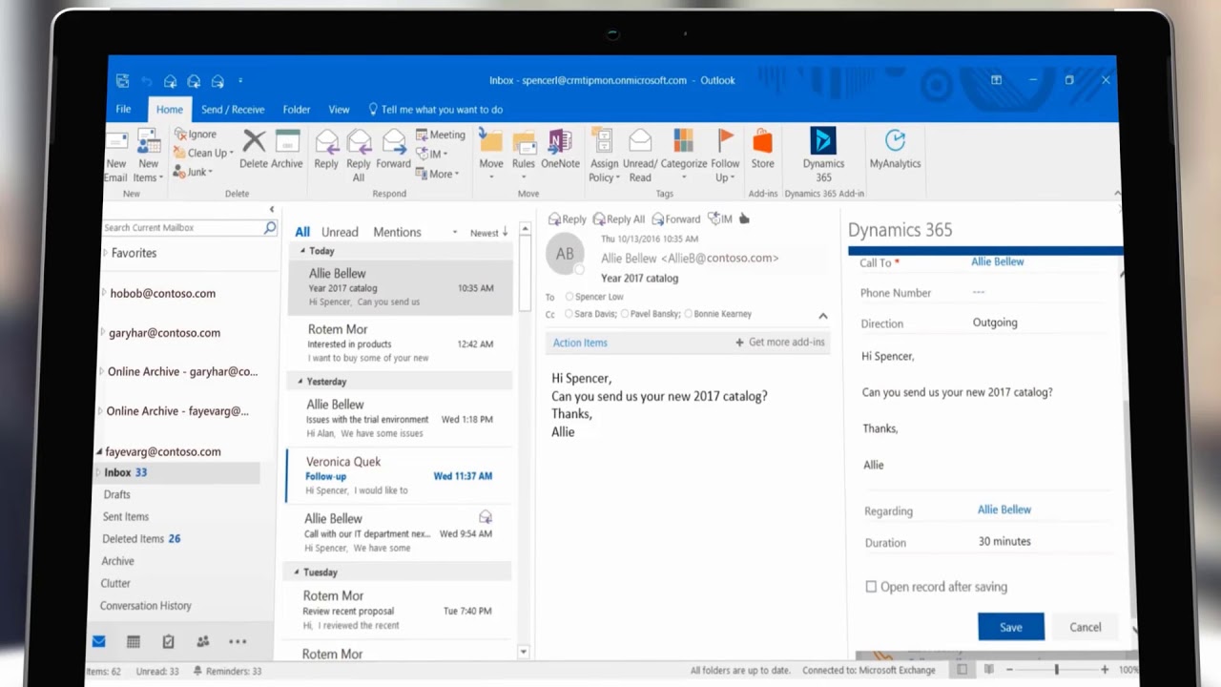
Task: Collapse the Yesterday message group
Action: coord(300,382)
